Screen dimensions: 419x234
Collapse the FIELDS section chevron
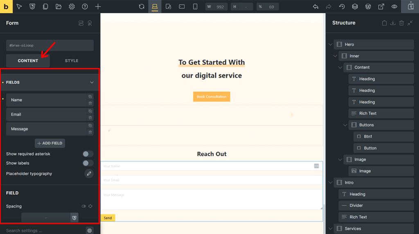[92, 82]
